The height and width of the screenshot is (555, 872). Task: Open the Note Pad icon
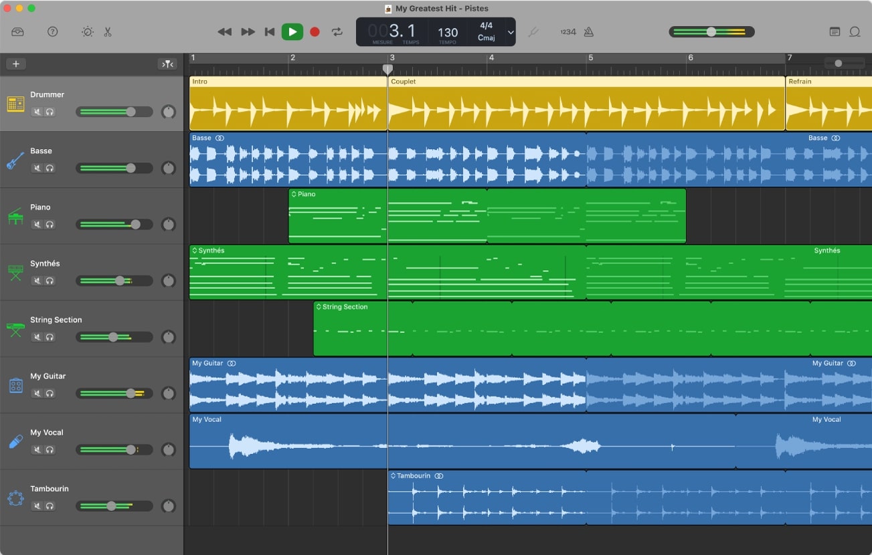834,31
